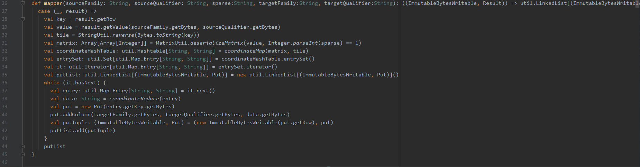Click the case keyword on line 27

[x=44, y=11]
